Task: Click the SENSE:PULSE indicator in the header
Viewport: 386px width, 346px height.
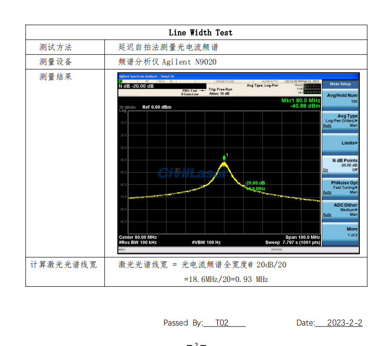Action: pos(225,82)
